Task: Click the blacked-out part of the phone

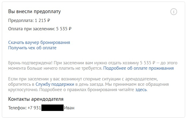Action: [x=52, y=108]
